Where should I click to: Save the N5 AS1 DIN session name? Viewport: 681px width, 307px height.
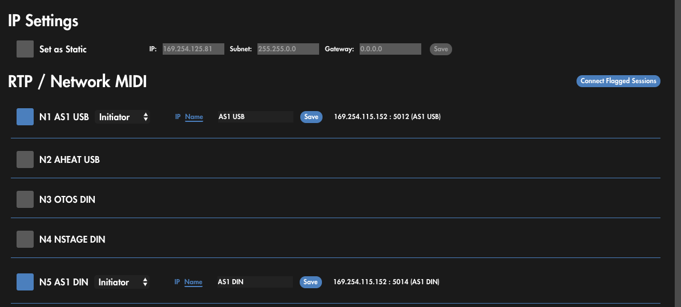tap(311, 282)
